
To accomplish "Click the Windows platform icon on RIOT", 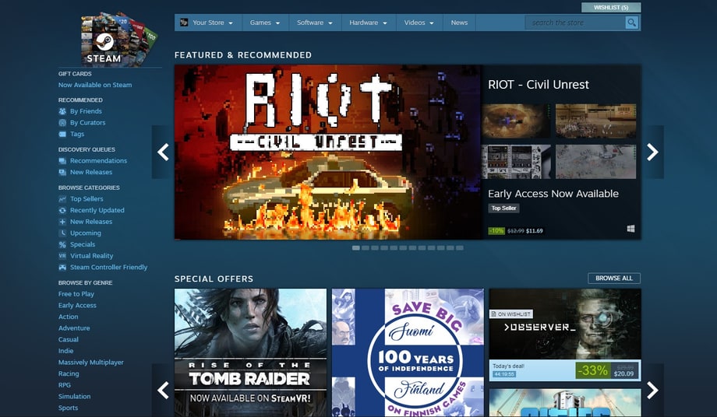I will click(630, 229).
